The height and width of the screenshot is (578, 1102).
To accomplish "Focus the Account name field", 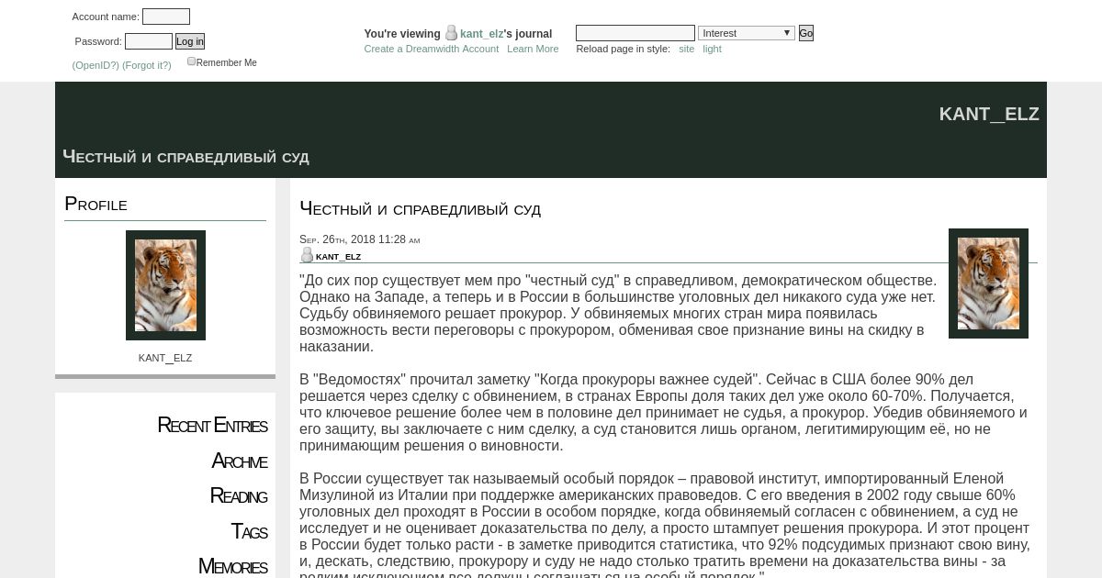I will pos(166,17).
